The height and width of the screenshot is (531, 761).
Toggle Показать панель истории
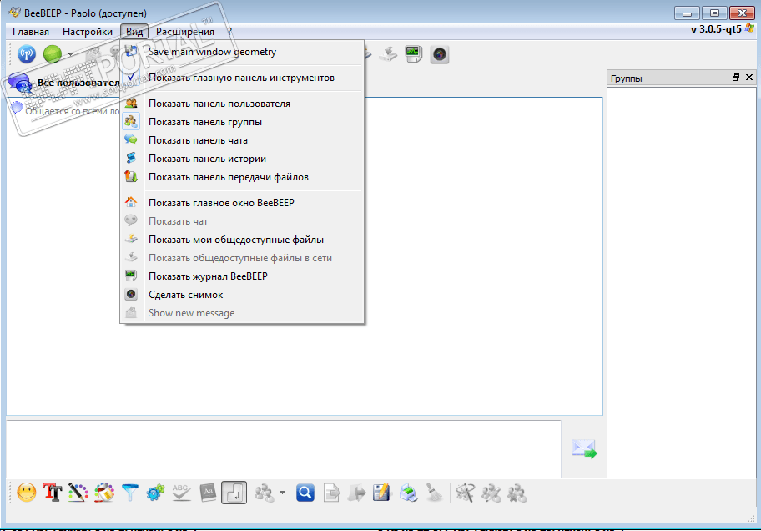[242, 159]
